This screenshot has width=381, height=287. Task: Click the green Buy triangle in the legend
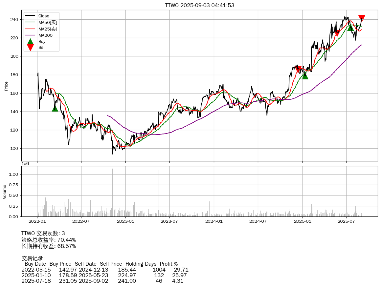30,42
